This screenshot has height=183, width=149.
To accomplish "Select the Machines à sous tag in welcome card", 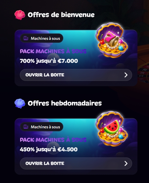I will pos(42,38).
